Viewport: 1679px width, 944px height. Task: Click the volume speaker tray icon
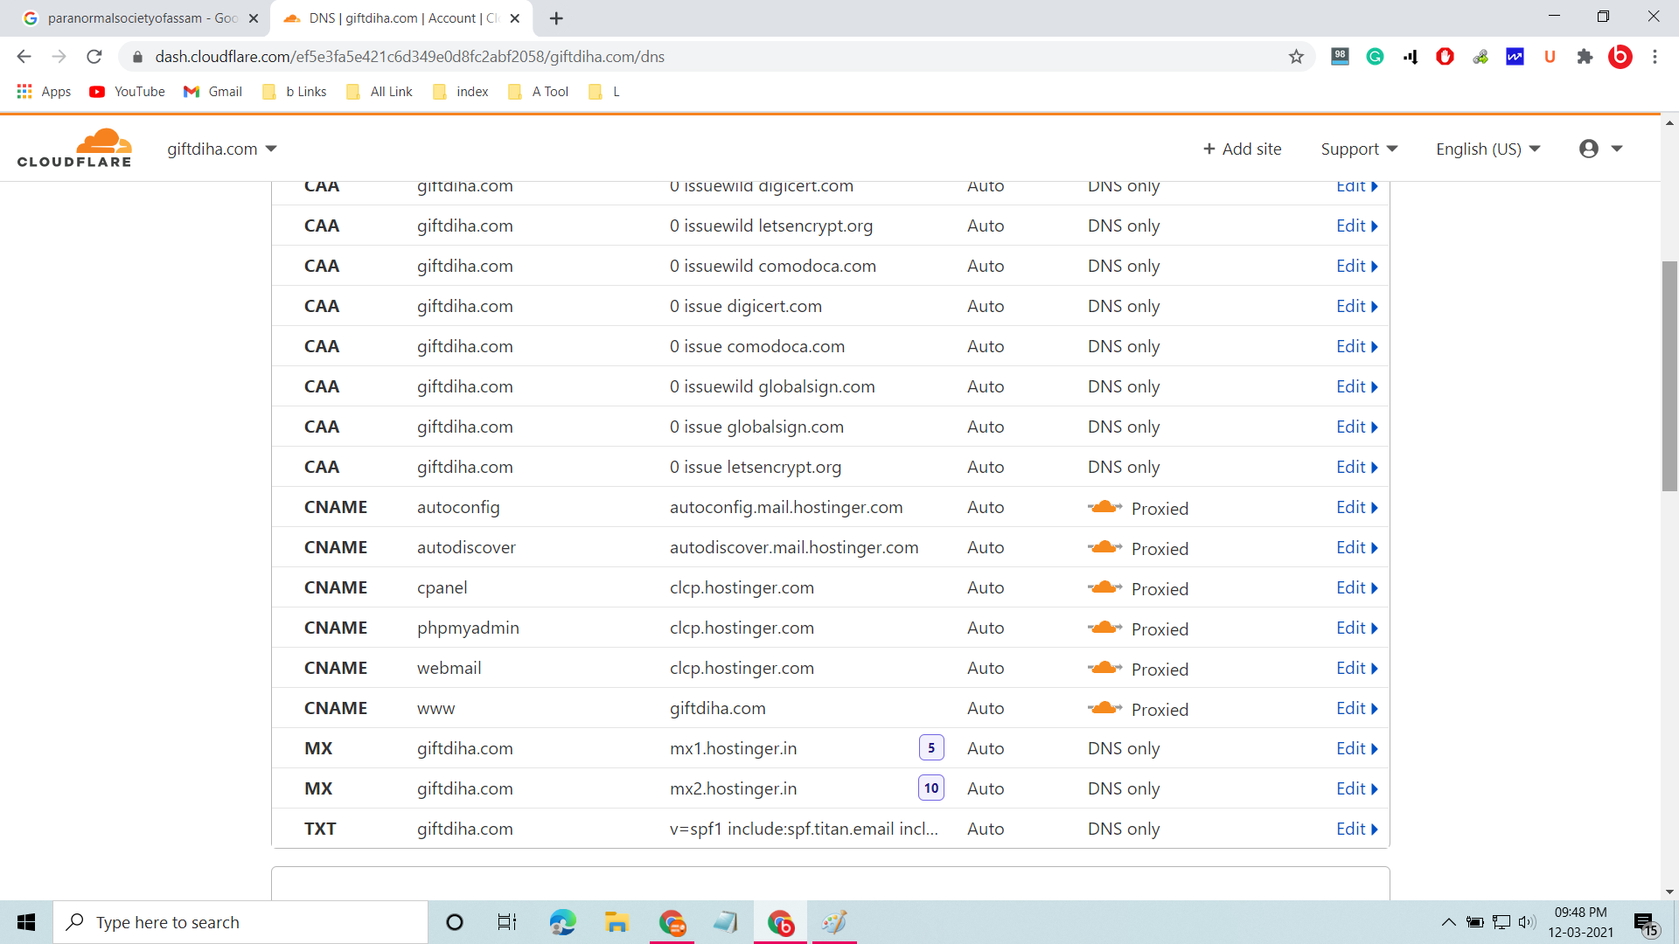tap(1528, 922)
